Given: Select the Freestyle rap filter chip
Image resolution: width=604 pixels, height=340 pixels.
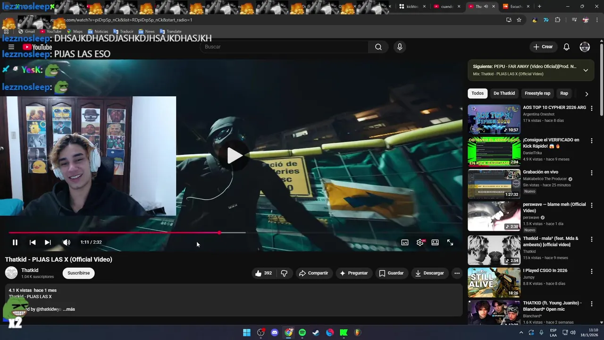Looking at the screenshot, I should (537, 93).
